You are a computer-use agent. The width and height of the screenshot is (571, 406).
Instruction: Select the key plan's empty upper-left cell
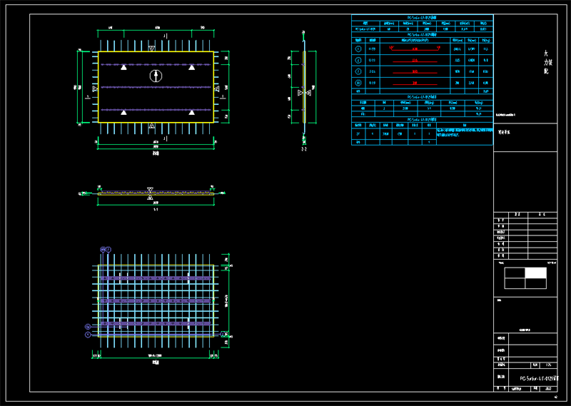[x=515, y=273]
